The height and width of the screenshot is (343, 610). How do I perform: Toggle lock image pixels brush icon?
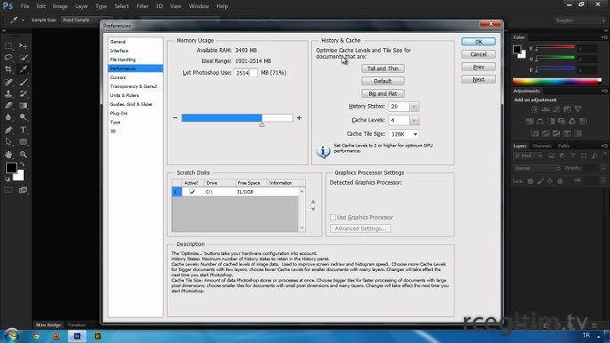(541, 181)
